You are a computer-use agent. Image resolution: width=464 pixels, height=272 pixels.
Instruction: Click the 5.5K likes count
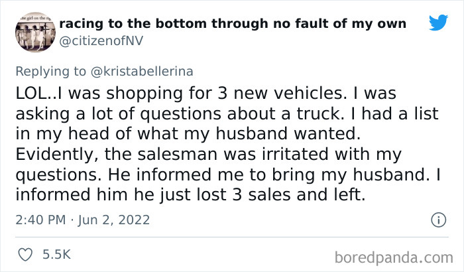point(56,254)
